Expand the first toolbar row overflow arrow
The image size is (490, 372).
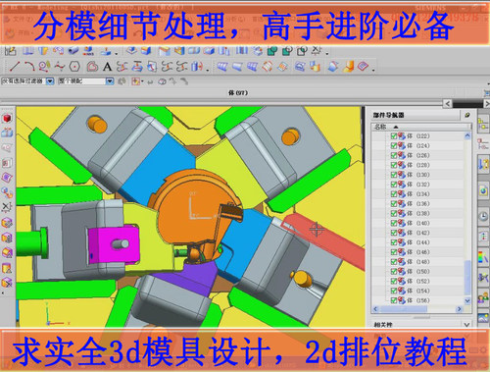(117, 53)
